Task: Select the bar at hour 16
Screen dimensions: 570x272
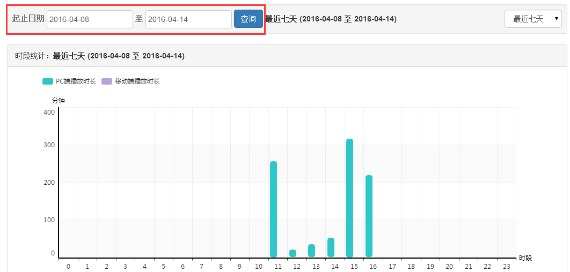Action: (x=369, y=216)
